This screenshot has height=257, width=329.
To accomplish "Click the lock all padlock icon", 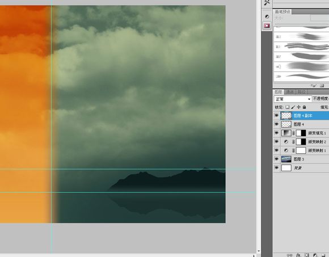I will click(304, 107).
